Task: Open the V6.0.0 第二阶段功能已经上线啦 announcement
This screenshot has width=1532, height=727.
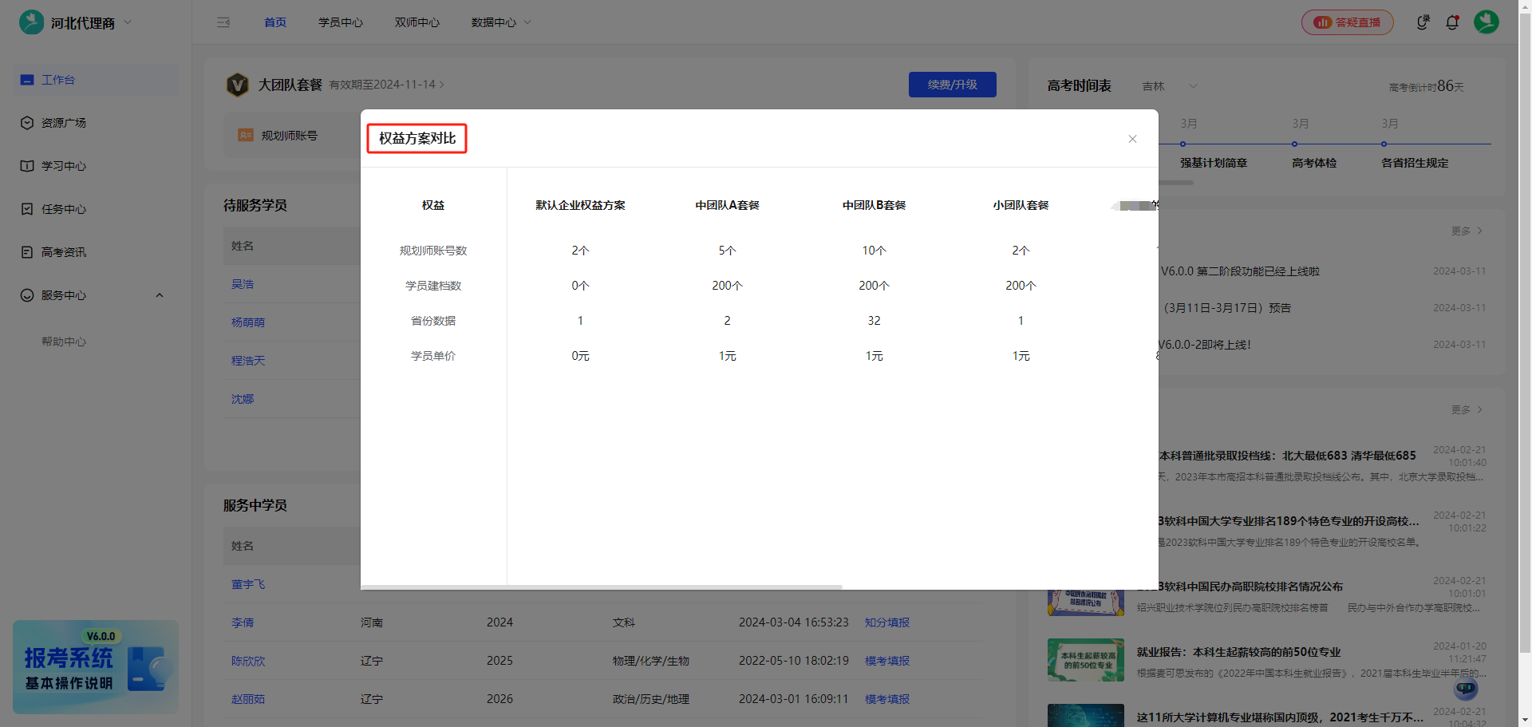Action: (1240, 271)
